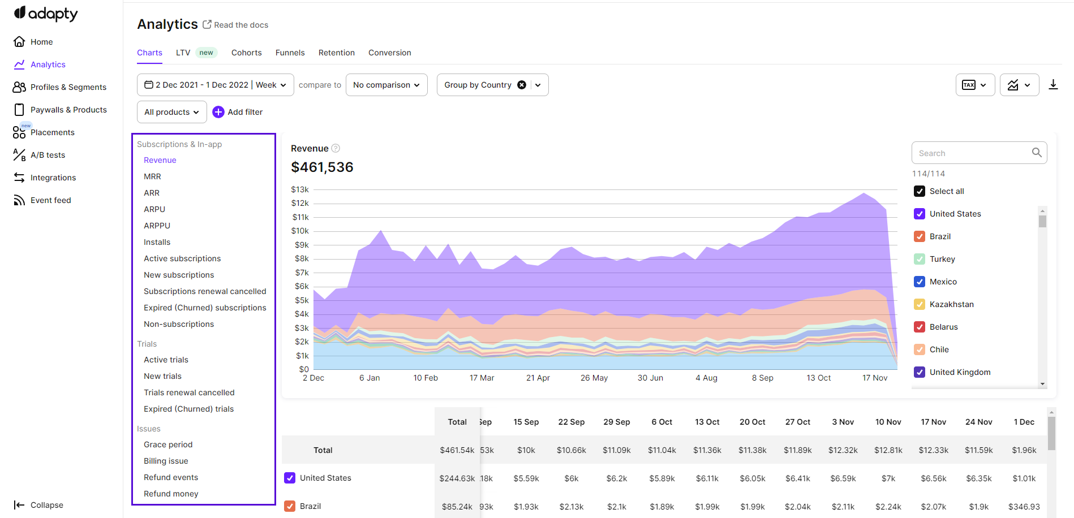Switch to the Cohorts tab

(246, 53)
